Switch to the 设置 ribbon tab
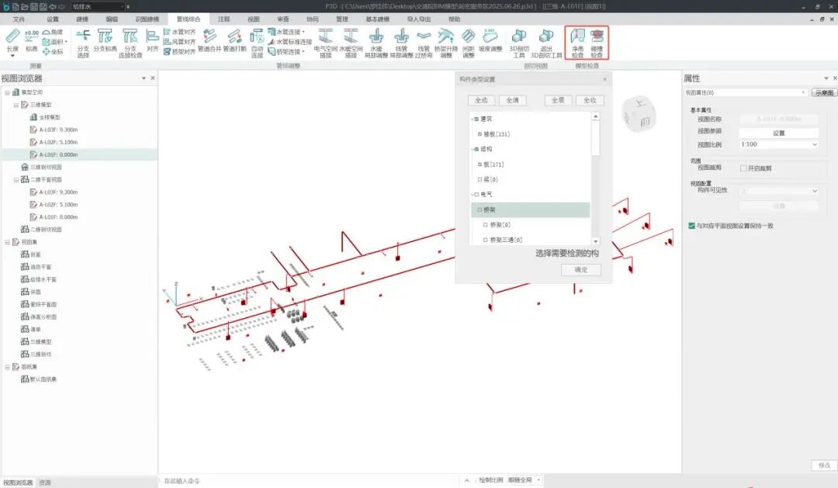This screenshot has width=838, height=488. (53, 19)
